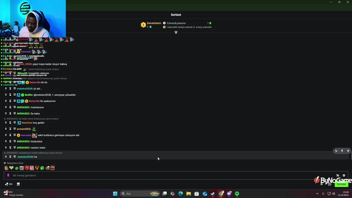Show hidden system tray icons chevron
352x198 pixels.
(317, 194)
